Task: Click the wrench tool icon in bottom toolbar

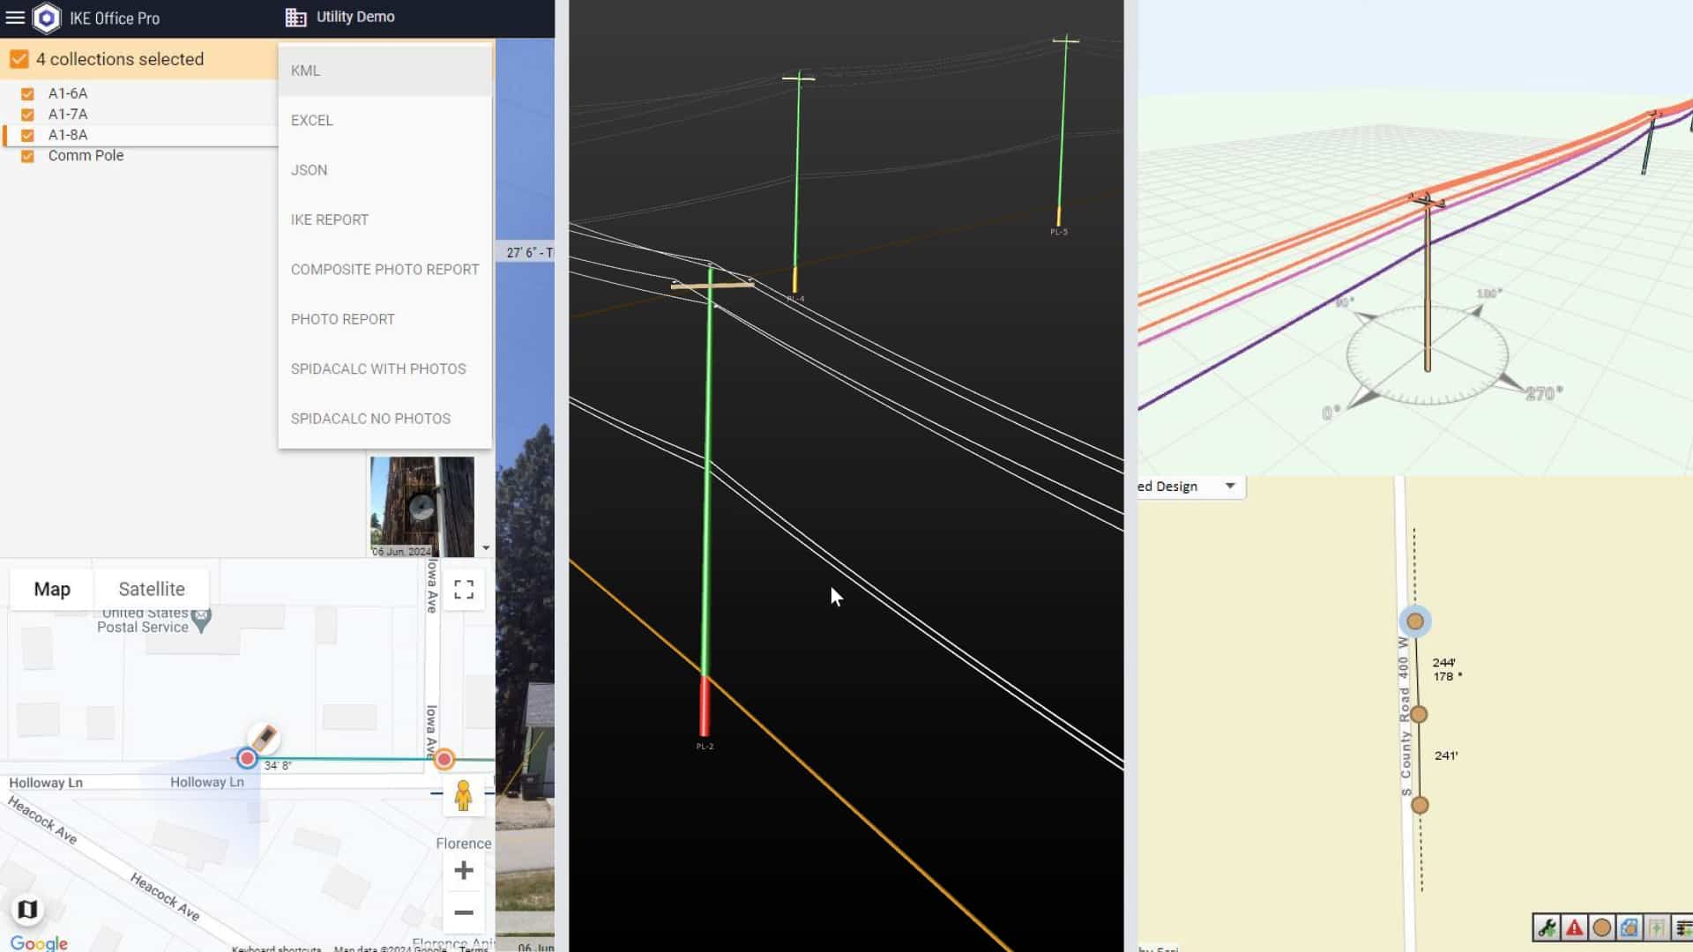Action: (1546, 927)
